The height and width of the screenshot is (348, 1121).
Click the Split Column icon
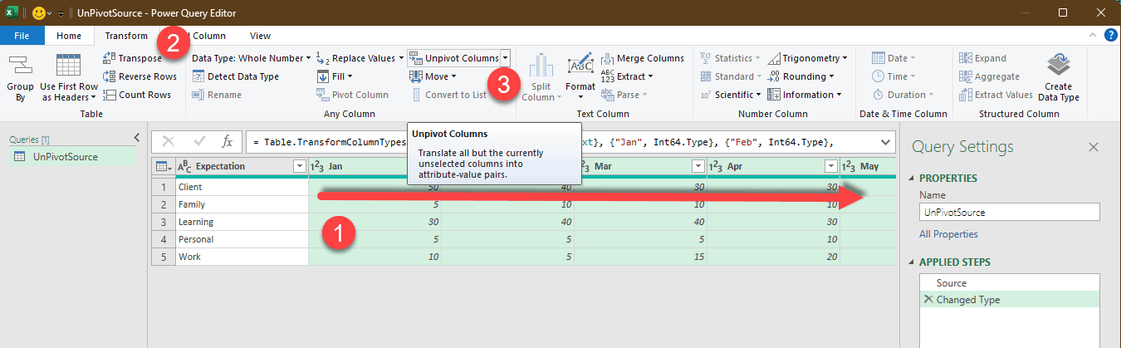(x=541, y=78)
